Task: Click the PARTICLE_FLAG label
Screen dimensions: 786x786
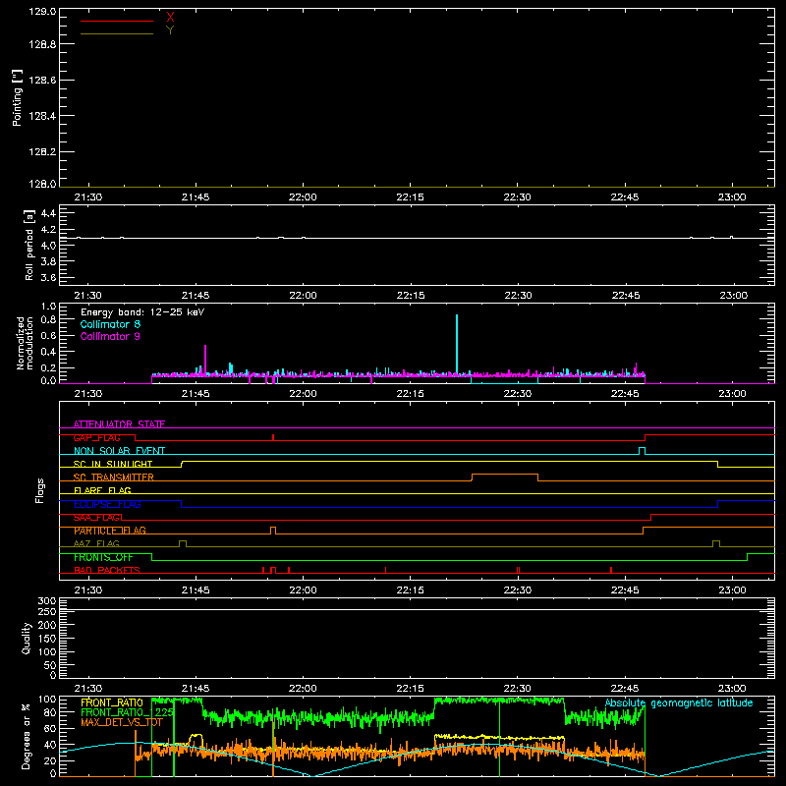Action: click(x=110, y=531)
